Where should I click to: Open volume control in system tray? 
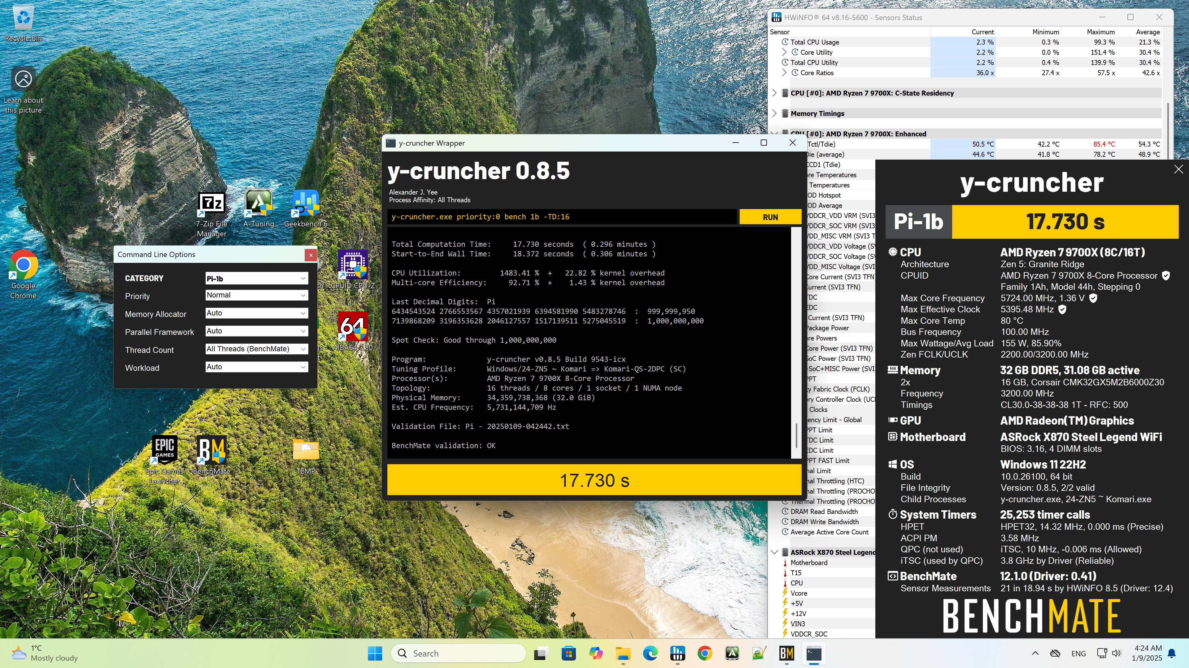point(1117,653)
